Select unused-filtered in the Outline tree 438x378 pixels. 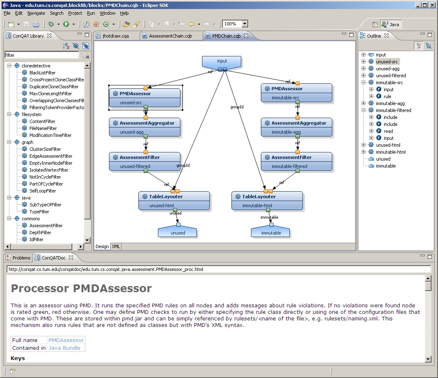(391, 76)
